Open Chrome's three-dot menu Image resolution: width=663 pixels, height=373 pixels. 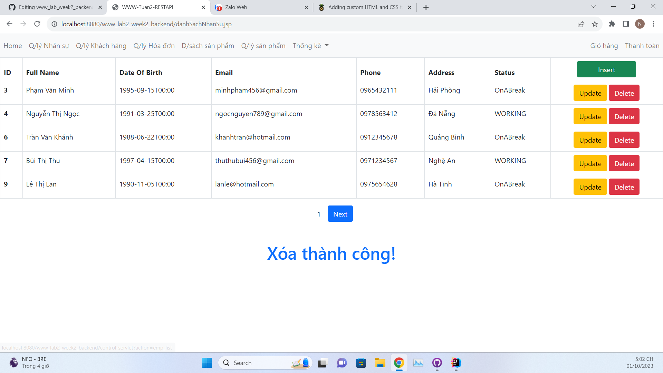pos(654,24)
